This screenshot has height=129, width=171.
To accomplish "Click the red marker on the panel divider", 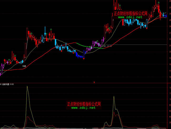I will pyautogui.click(x=94, y=82).
